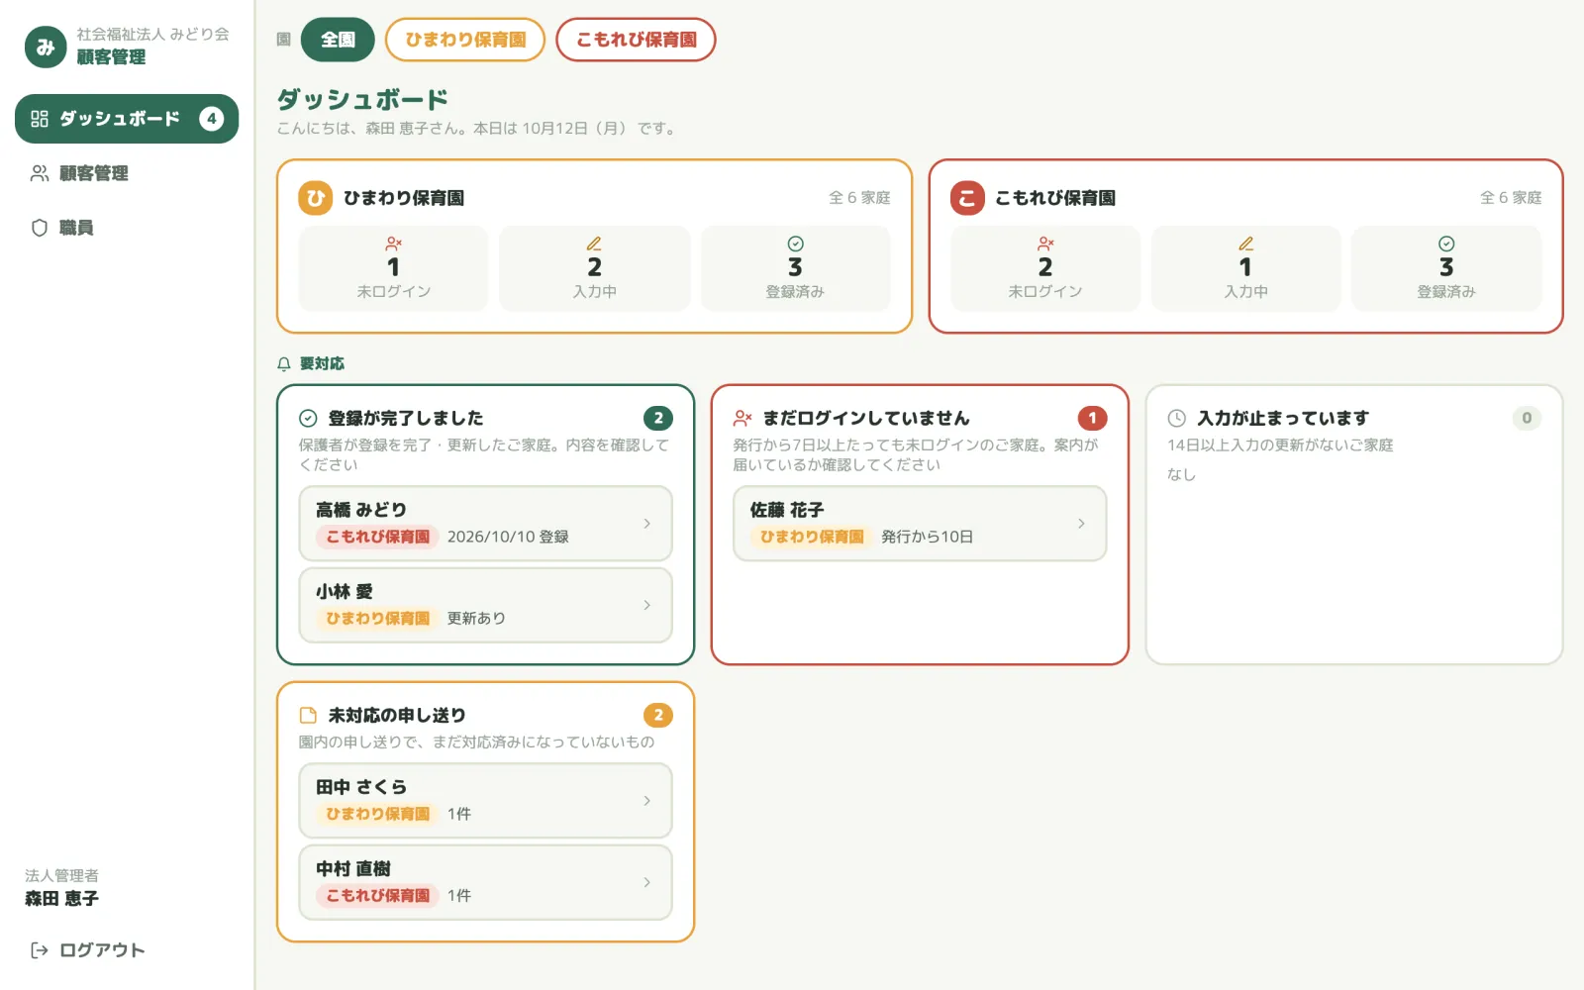Switch to the ひまわり保育園 filter tab
Screen dimensions: 1584x990
click(465, 40)
